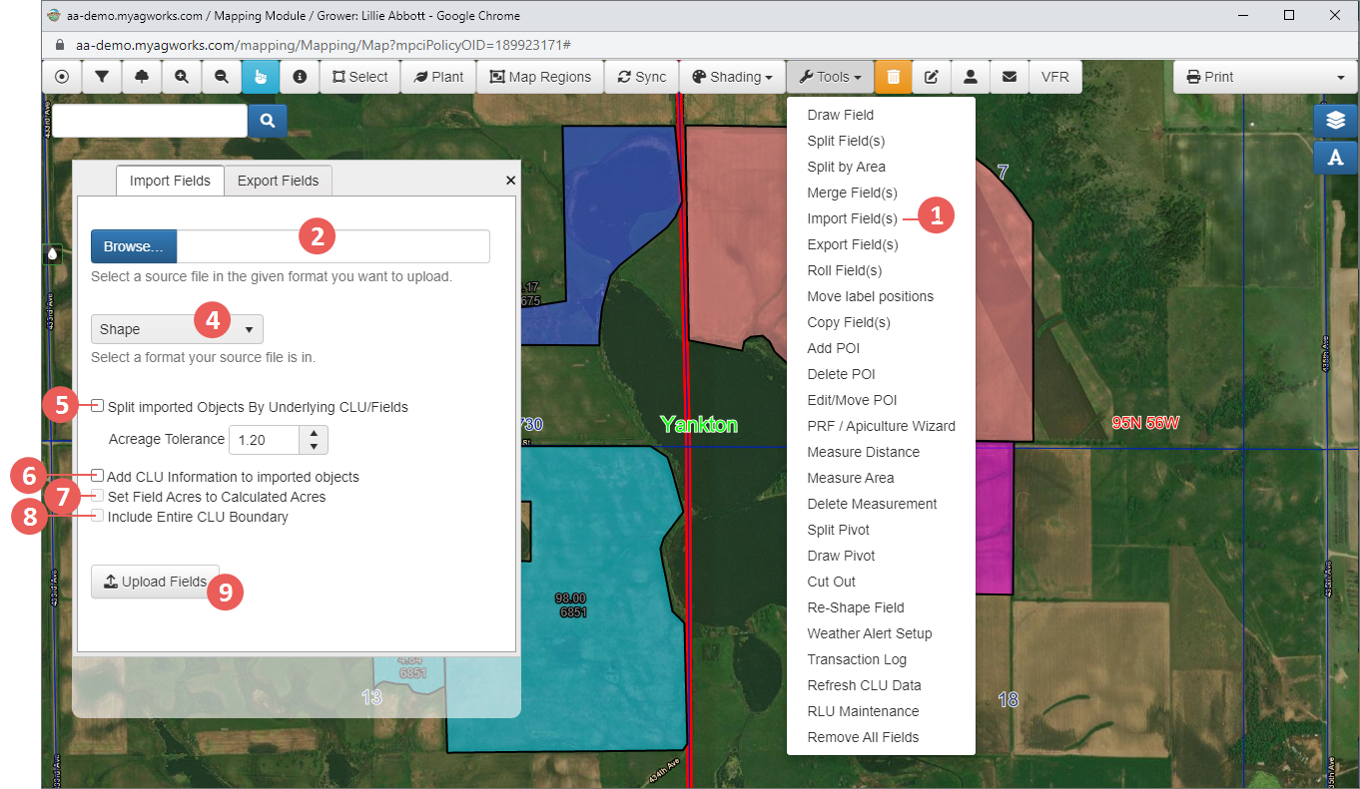Viewport: 1360px width, 789px height.
Task: Switch to the Export Fields tab
Action: click(278, 181)
